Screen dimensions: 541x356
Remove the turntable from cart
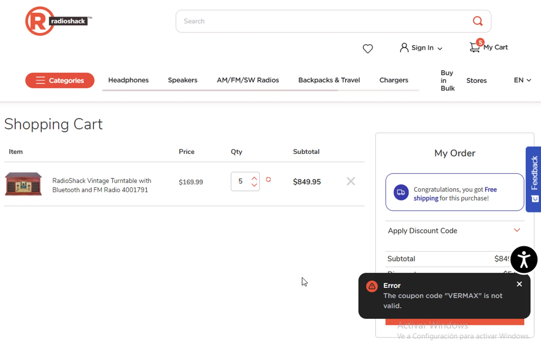[351, 181]
